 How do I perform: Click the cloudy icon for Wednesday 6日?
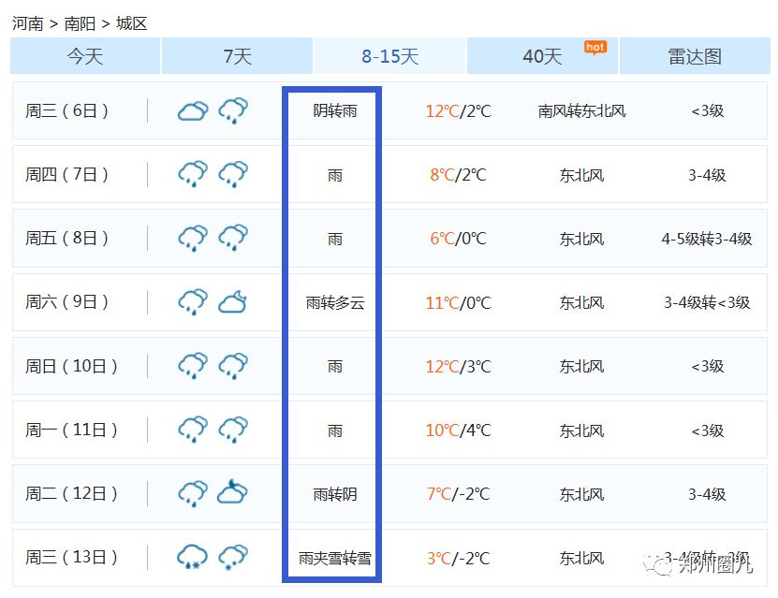coord(193,111)
